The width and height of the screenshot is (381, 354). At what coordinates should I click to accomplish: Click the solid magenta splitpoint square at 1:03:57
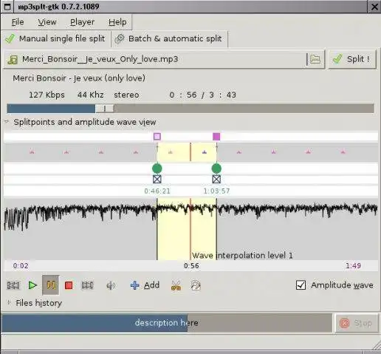point(216,136)
